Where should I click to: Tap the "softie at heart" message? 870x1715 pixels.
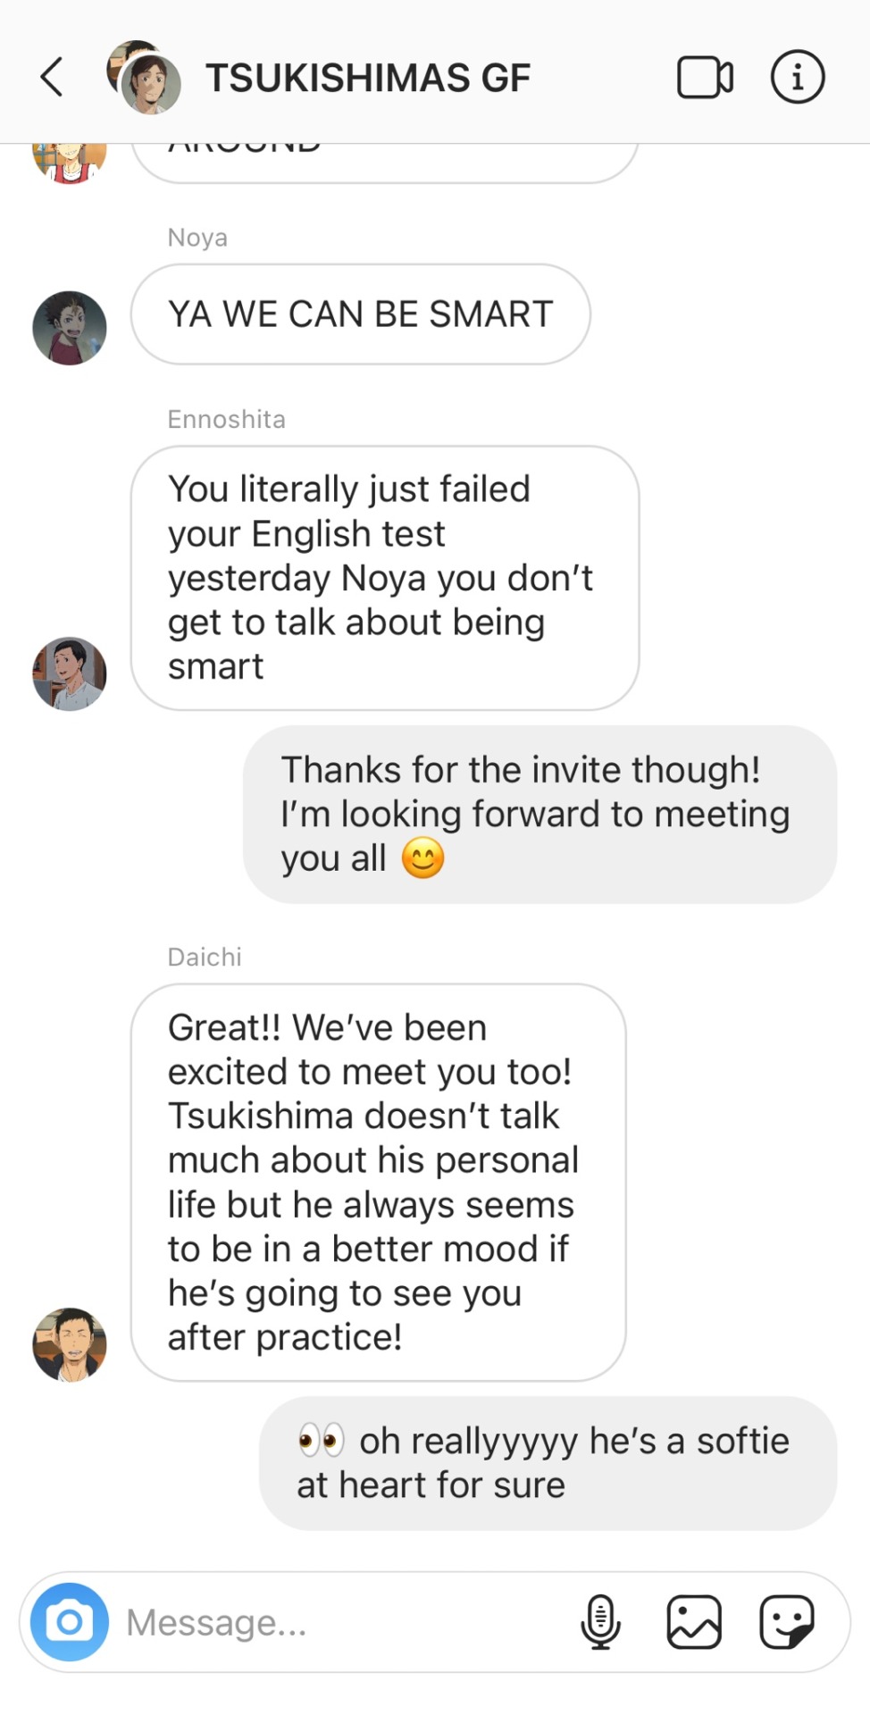coord(548,1463)
